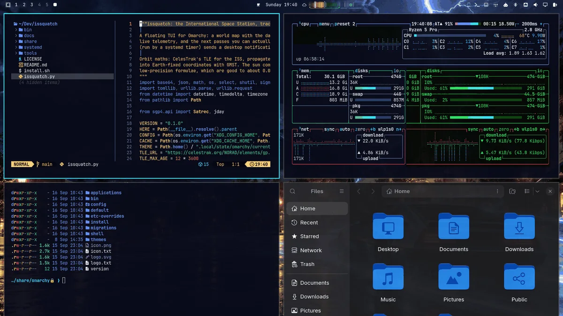Click the Bluetooth tray icon
Screen dimensions: 563x316
point(515,5)
